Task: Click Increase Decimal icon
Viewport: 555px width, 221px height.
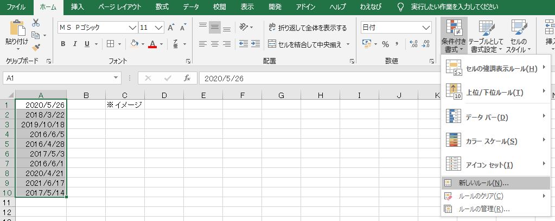Action: click(x=413, y=44)
